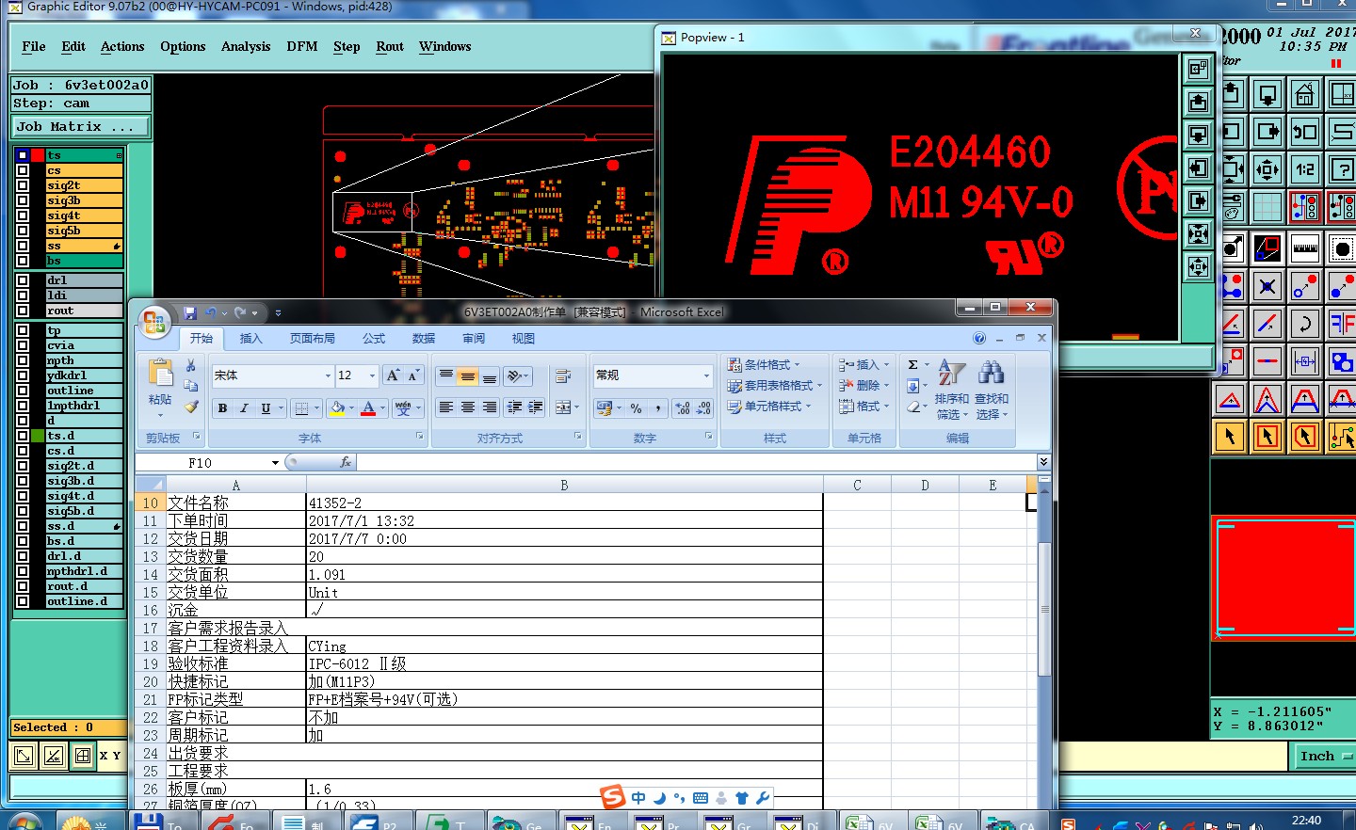1356x830 pixels.
Task: Click the Save icon in Excel quick access
Action: pos(190,312)
